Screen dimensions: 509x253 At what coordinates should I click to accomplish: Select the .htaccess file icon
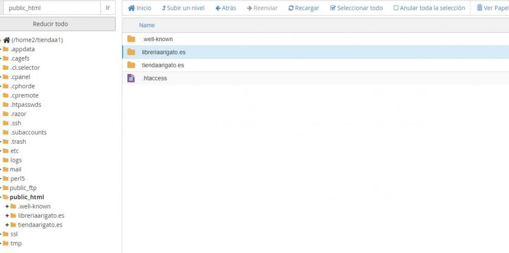click(x=131, y=78)
